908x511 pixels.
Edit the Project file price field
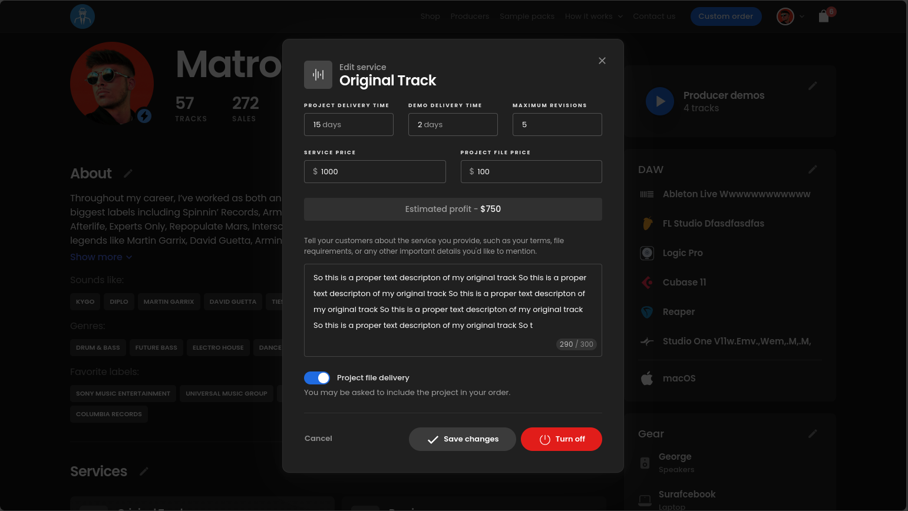point(531,172)
